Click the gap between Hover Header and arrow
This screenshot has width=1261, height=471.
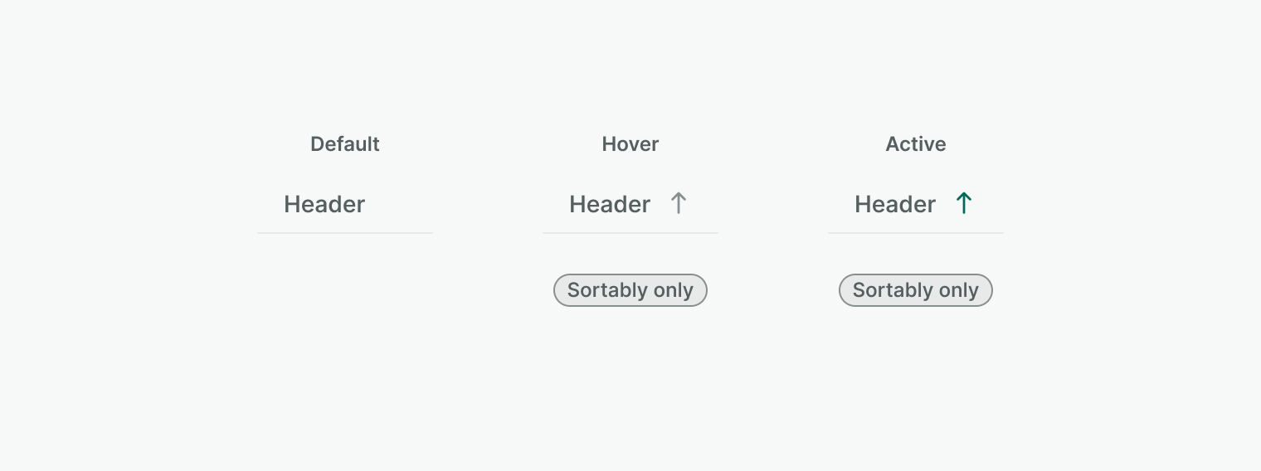[660, 205]
